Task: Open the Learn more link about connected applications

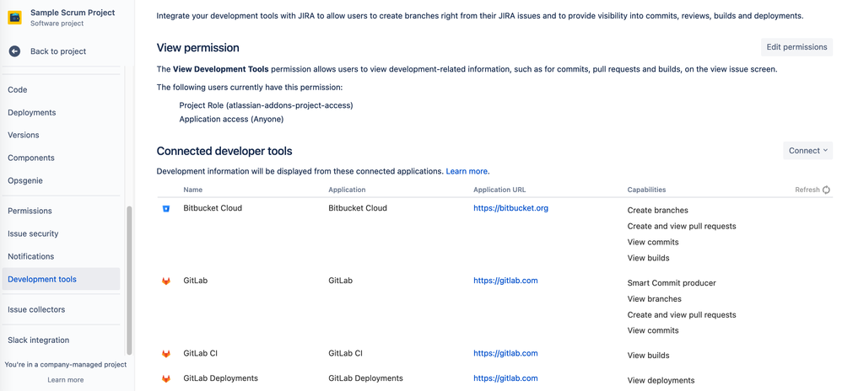Action: pyautogui.click(x=467, y=172)
